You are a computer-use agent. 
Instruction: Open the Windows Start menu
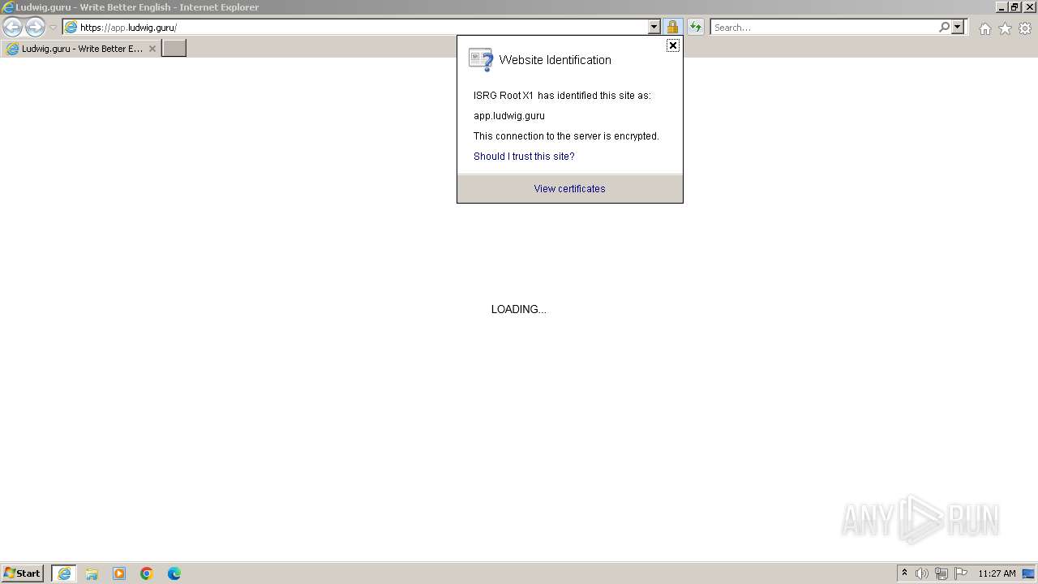[x=23, y=573]
